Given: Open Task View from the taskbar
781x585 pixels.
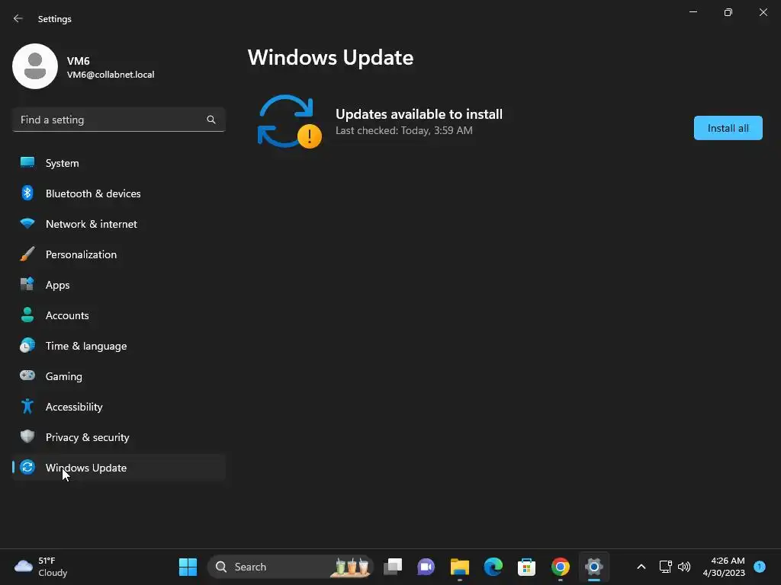Looking at the screenshot, I should pos(393,567).
